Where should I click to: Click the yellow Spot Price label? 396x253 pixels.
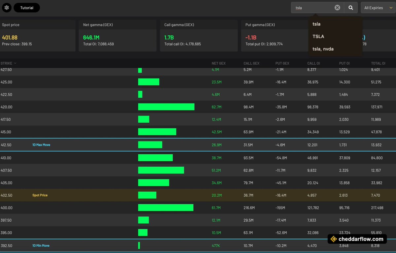[x=40, y=195]
